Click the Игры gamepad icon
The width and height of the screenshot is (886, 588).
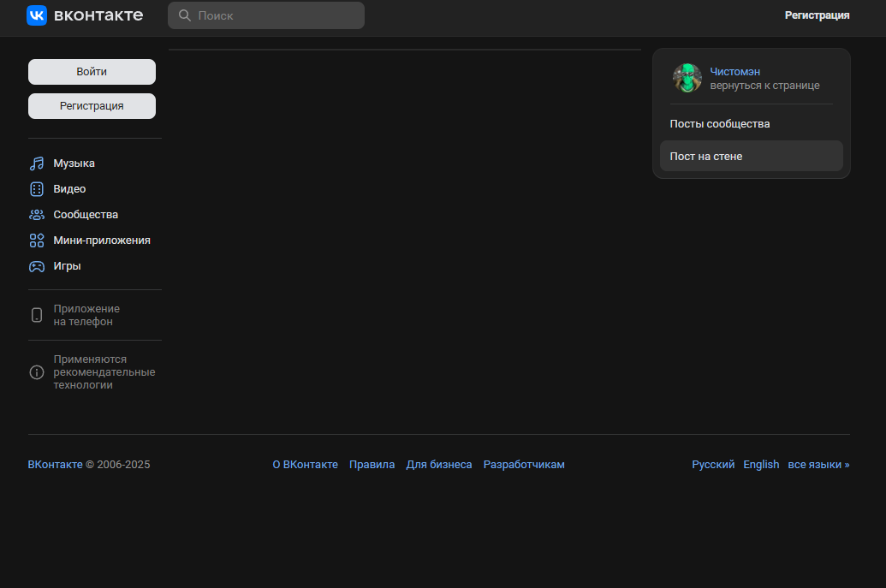pyautogui.click(x=37, y=266)
